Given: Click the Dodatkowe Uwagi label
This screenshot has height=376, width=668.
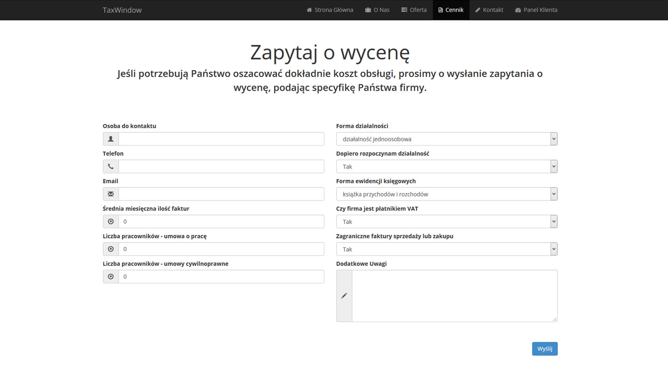Looking at the screenshot, I should [362, 264].
